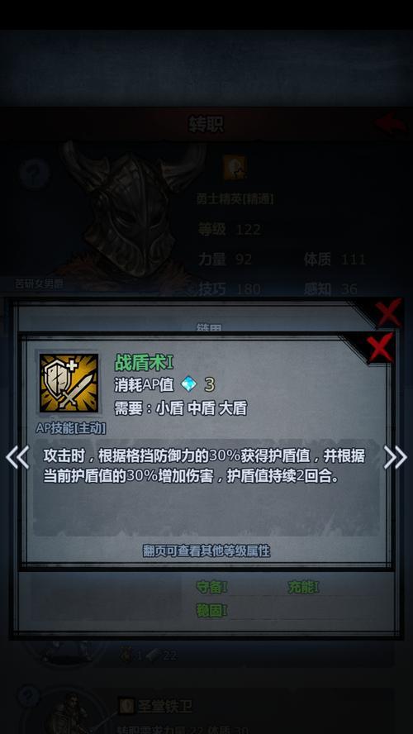Select the 稳固I skill link
Image resolution: width=413 pixels, height=734 pixels.
[x=211, y=610]
